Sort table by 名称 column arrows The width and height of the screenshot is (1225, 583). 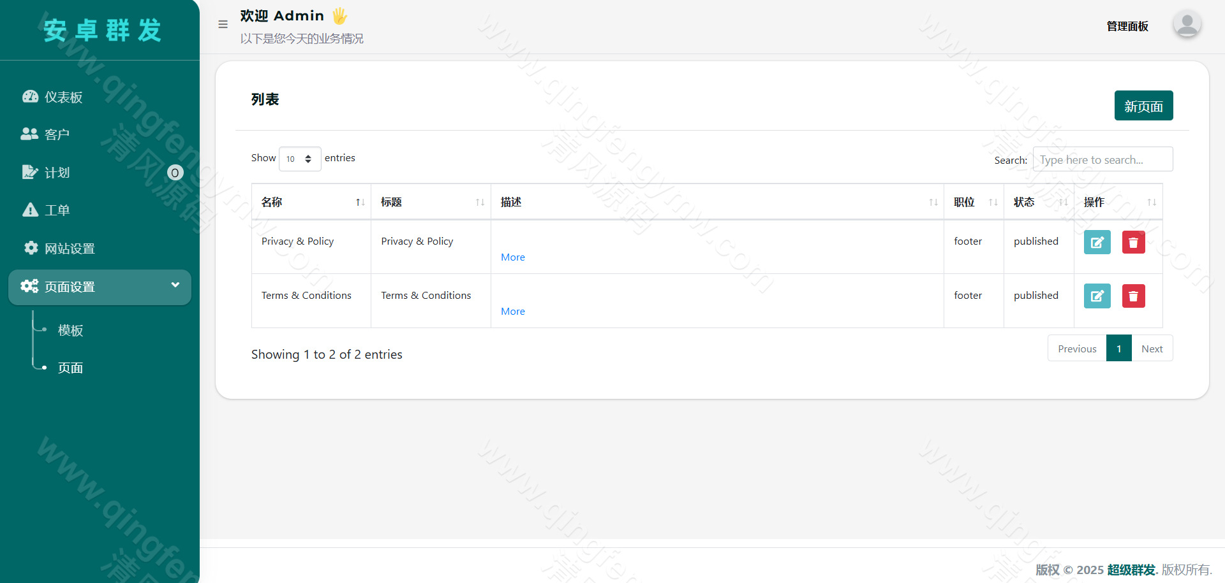(x=360, y=203)
